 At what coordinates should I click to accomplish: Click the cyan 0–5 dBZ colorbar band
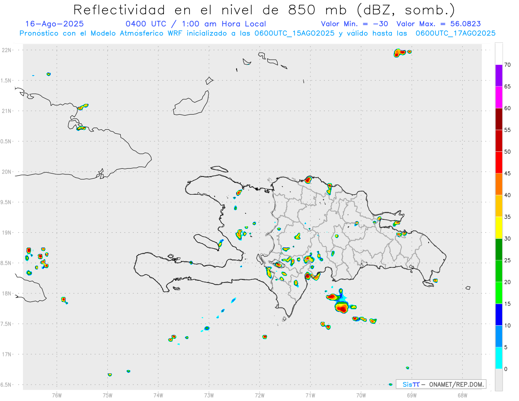point(499,358)
